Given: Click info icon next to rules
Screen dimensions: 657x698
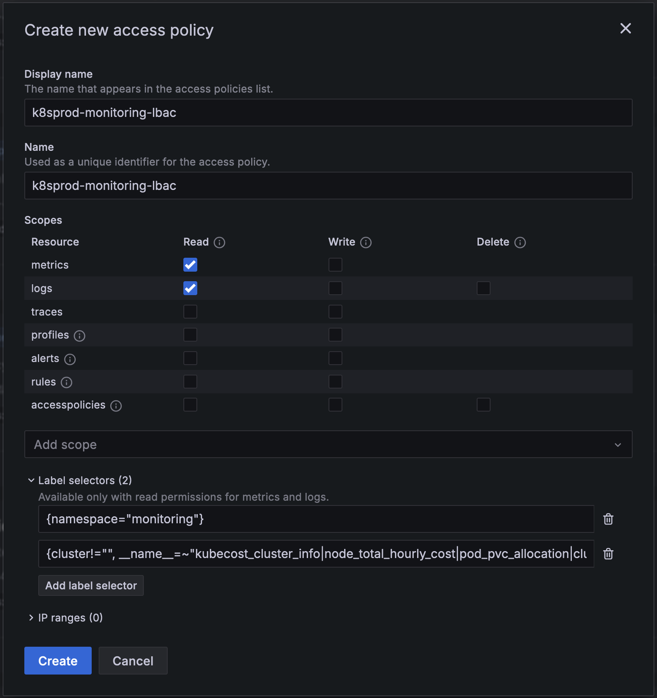Looking at the screenshot, I should (x=66, y=382).
